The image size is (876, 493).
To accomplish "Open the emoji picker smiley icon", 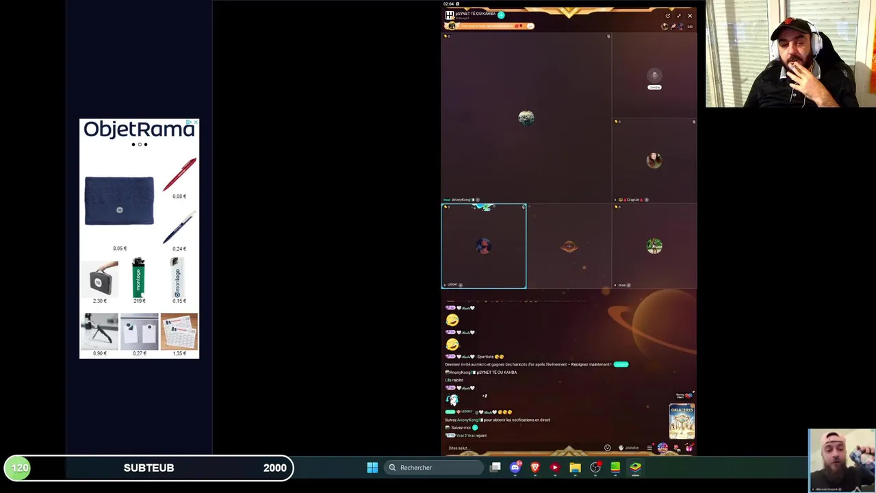I will click(x=607, y=448).
